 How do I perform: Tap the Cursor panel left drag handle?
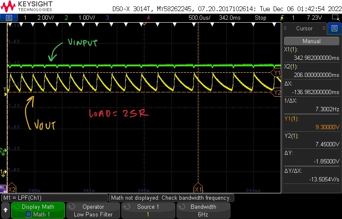click(285, 28)
